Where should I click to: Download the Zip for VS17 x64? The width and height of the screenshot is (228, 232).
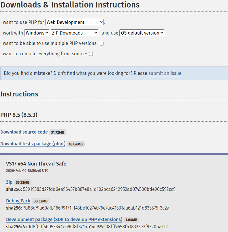[x=9, y=182]
